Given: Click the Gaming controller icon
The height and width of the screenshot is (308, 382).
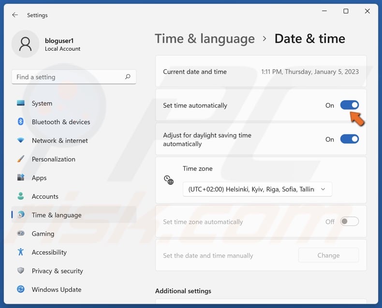Looking at the screenshot, I should pos(21,233).
